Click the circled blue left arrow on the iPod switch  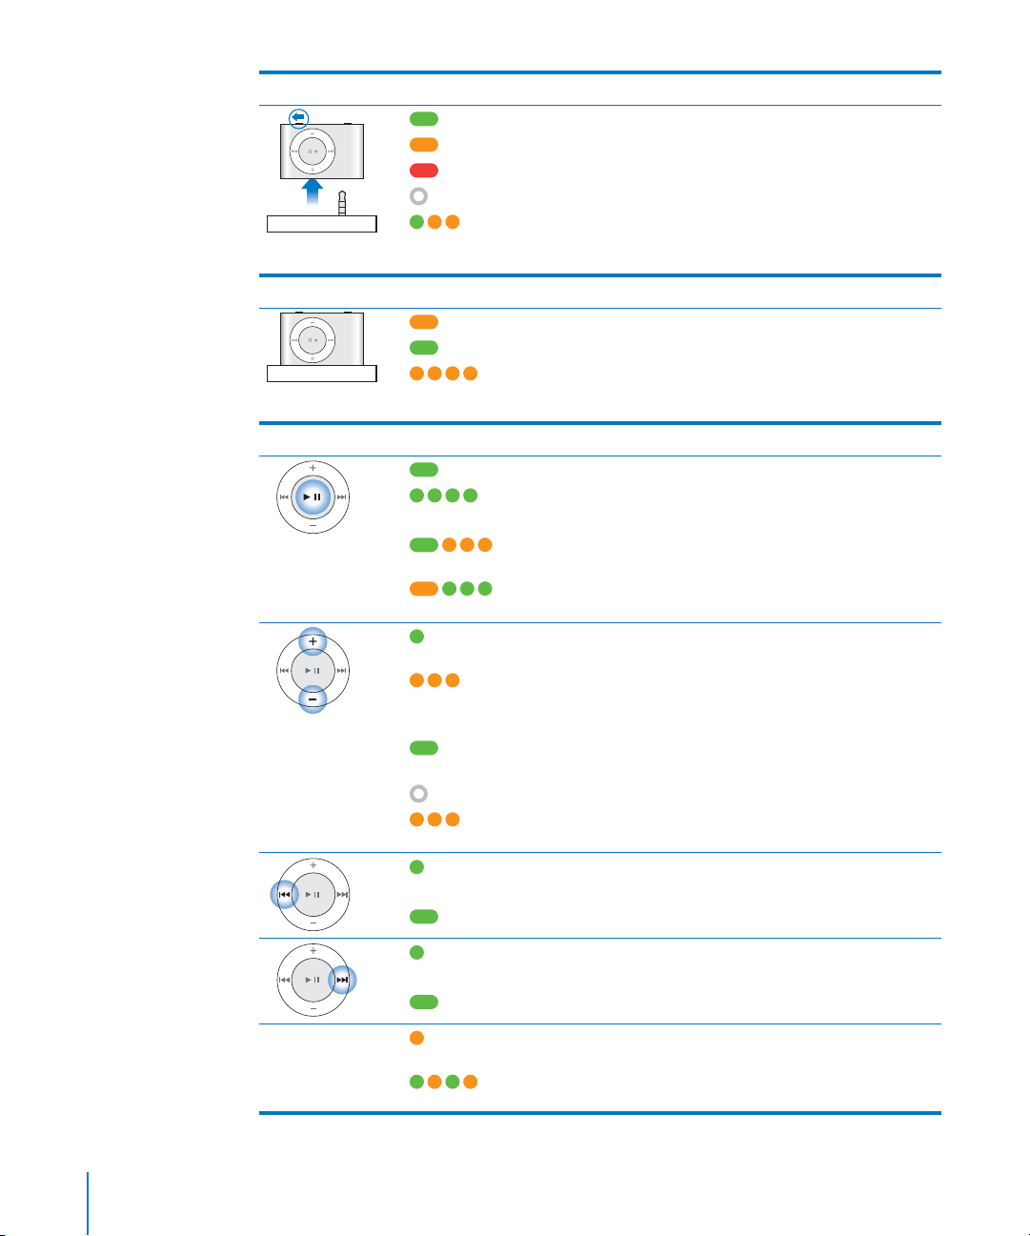pos(299,118)
